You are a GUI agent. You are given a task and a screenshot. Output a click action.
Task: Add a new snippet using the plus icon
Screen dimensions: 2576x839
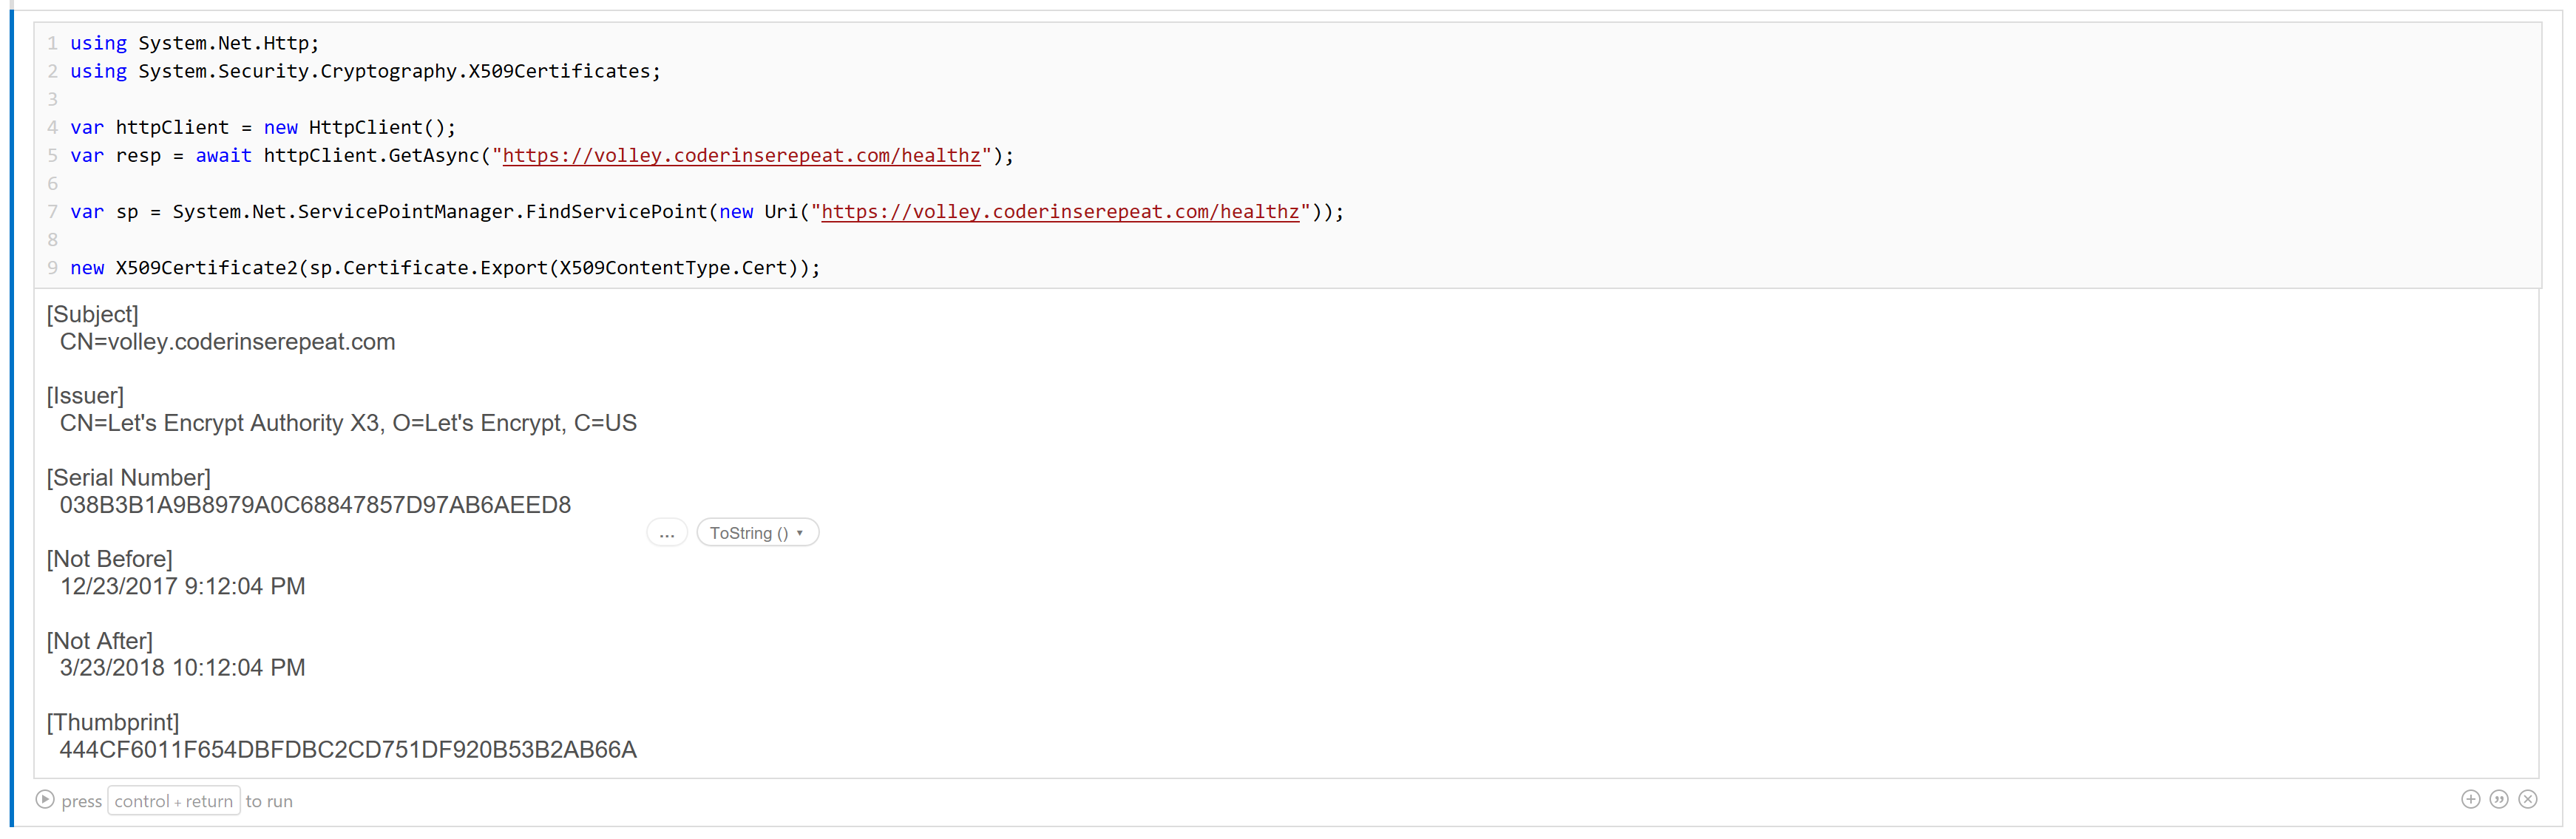point(2470,799)
